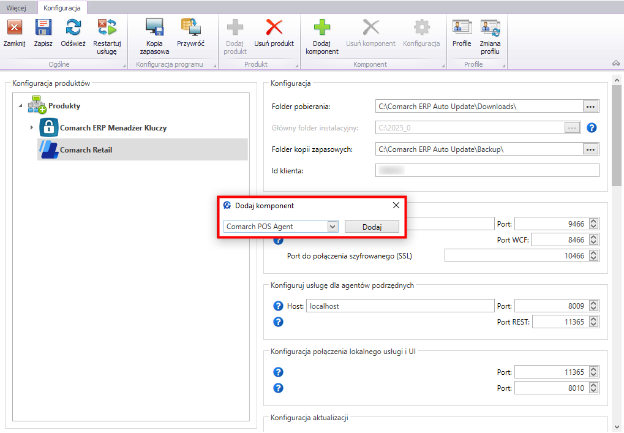Adjust Port WCF 8466 spinner
Screen dimensions: 624x433
(x=593, y=239)
